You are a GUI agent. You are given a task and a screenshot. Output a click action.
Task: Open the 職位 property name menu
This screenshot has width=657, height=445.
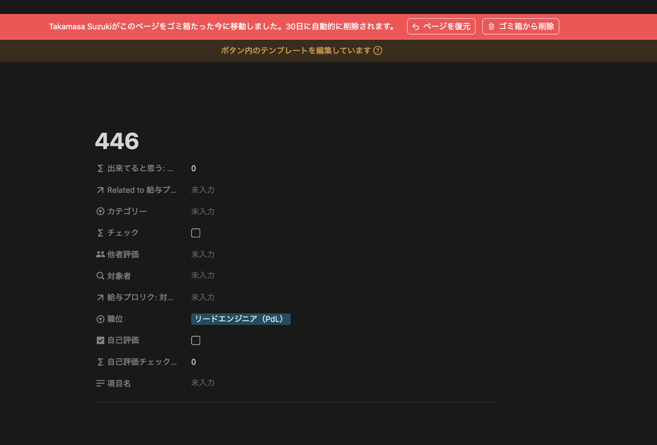[115, 319]
